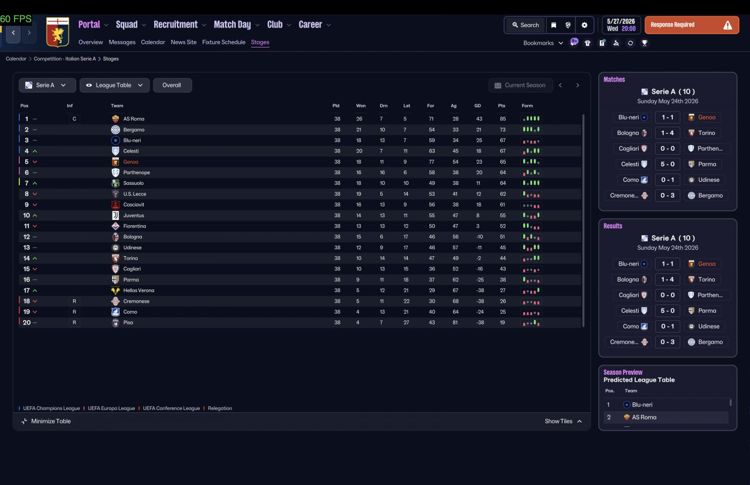Click Como badge in league table

[x=115, y=312]
